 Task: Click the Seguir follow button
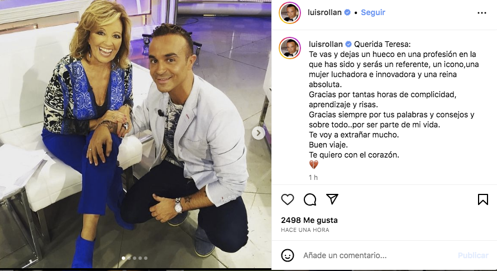(x=373, y=12)
